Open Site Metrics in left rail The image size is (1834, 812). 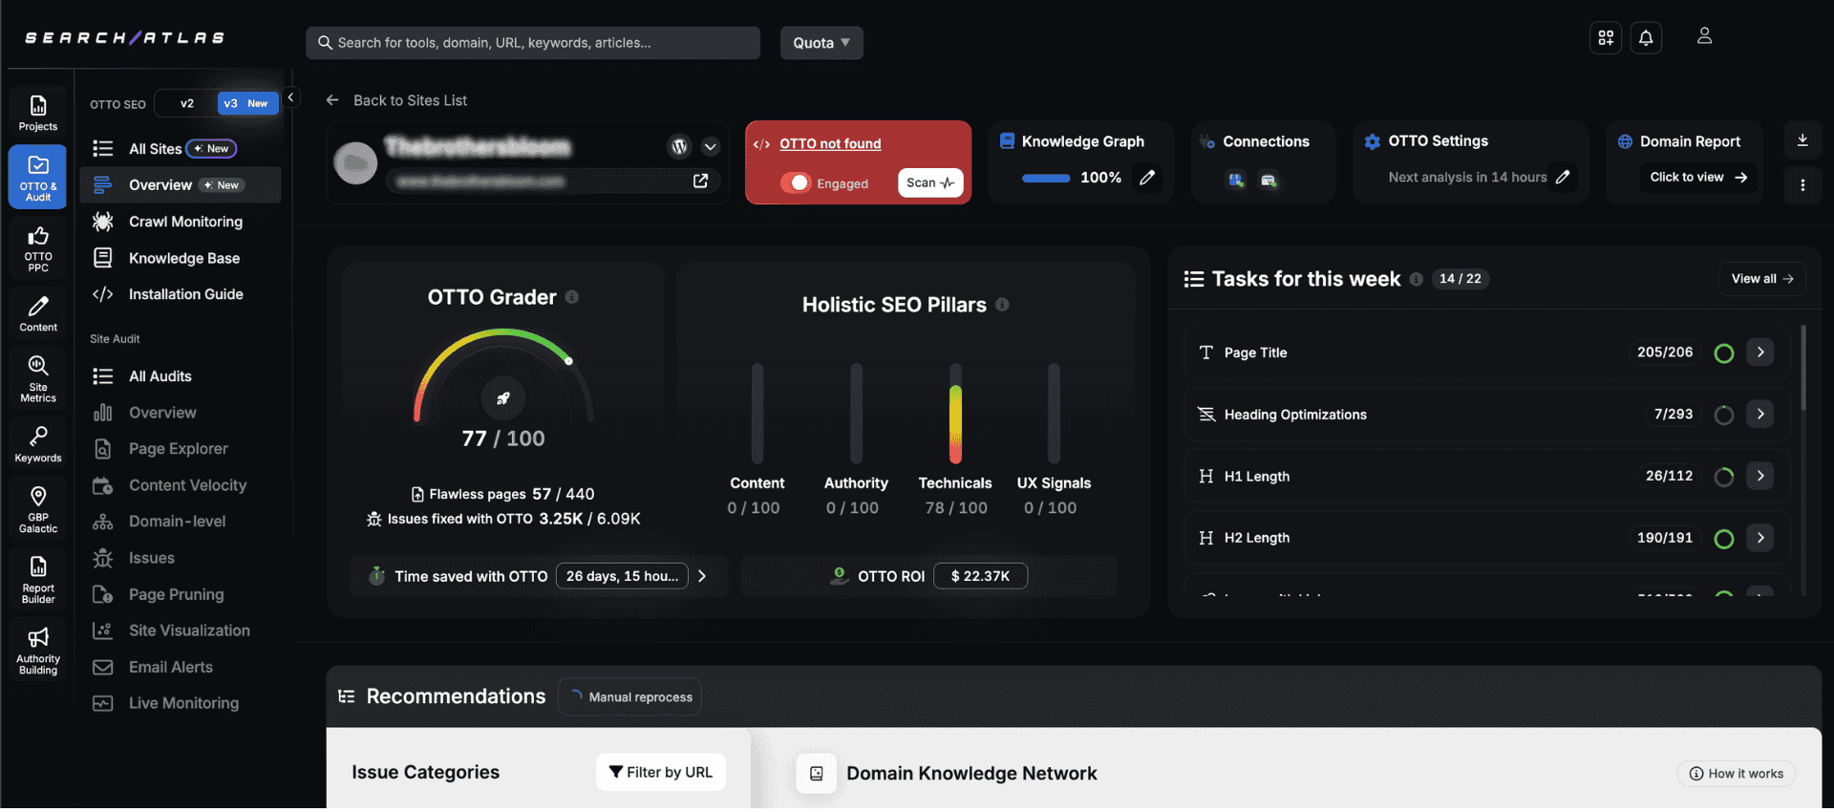pyautogui.click(x=38, y=378)
